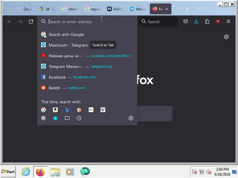Search this time with Bing icon
Screen dimensions: 238x178
coord(67,110)
